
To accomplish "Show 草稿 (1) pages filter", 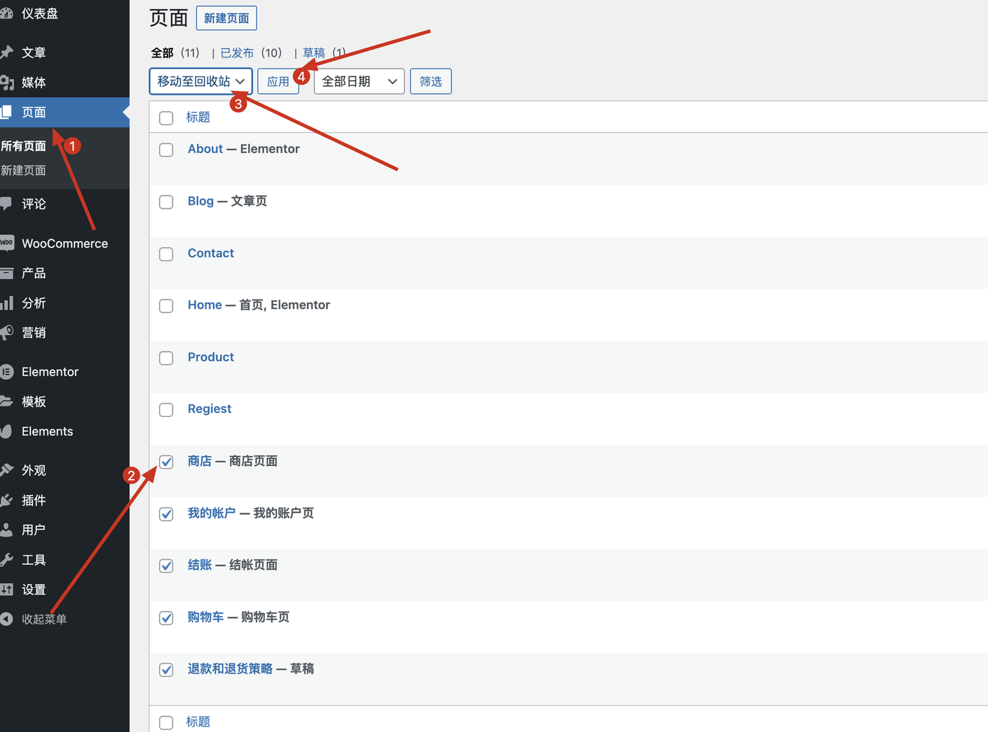I will (324, 53).
